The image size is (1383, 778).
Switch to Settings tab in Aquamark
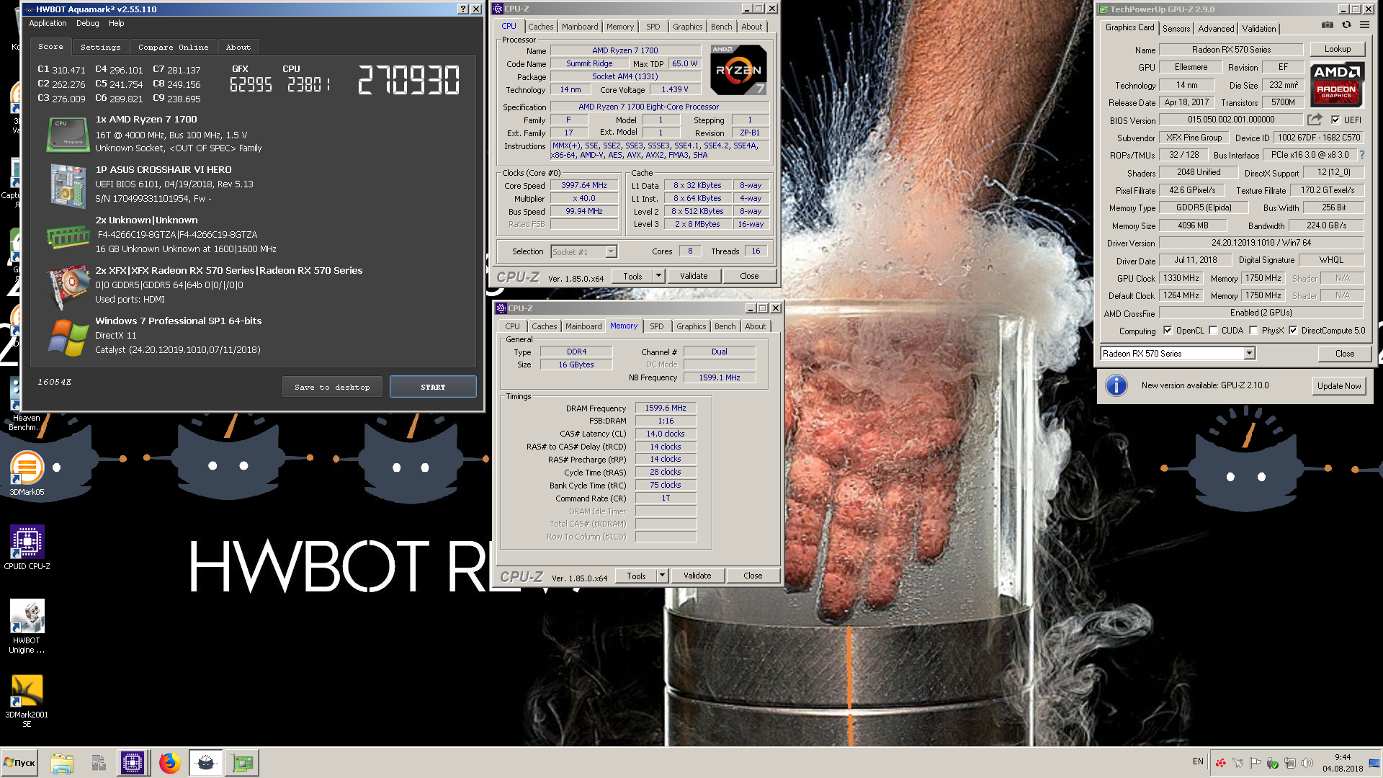click(x=101, y=47)
